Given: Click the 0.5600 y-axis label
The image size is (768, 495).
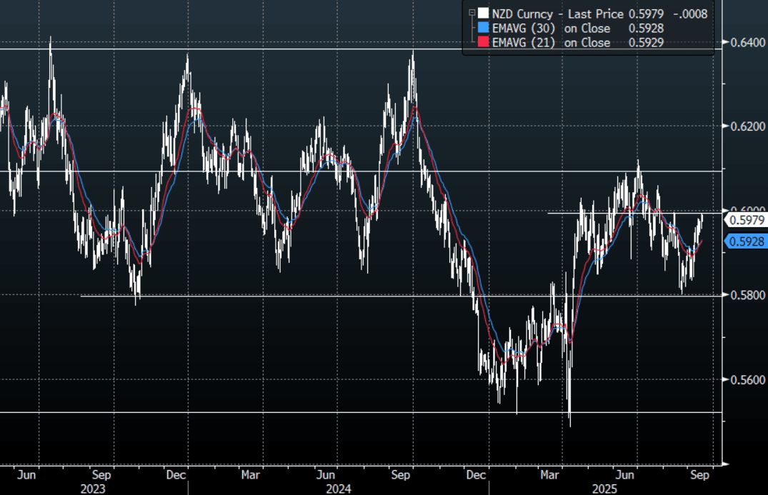Looking at the screenshot, I should (x=744, y=379).
